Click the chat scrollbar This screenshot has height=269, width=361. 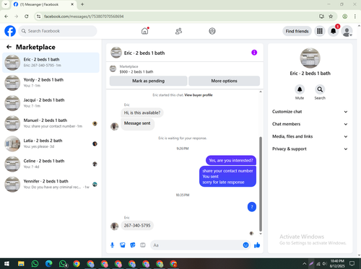coord(261,184)
